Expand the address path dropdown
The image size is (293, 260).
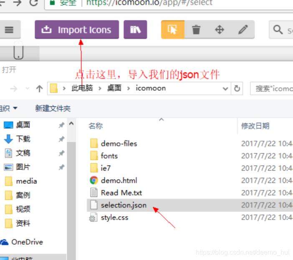(x=225, y=88)
